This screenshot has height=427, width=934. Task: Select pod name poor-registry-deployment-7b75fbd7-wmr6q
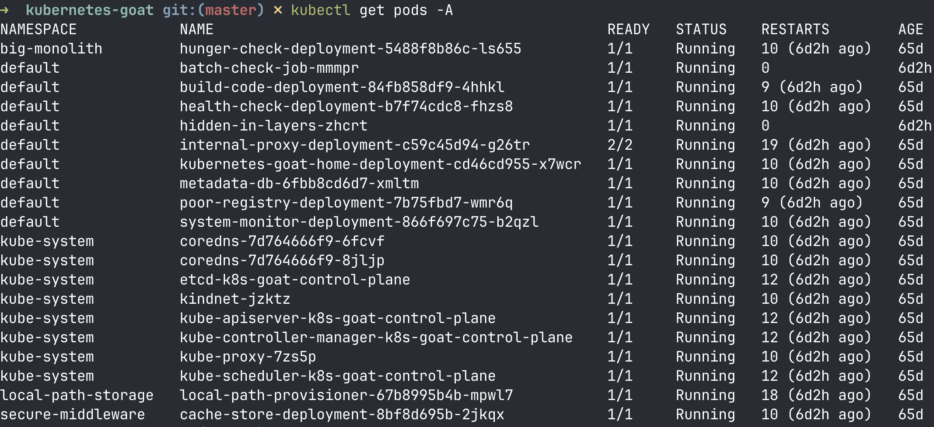pos(346,202)
